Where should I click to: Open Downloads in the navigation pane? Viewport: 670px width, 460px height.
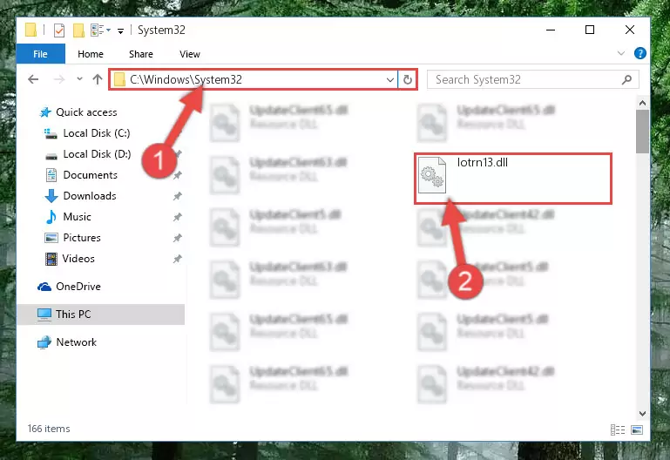(x=90, y=196)
